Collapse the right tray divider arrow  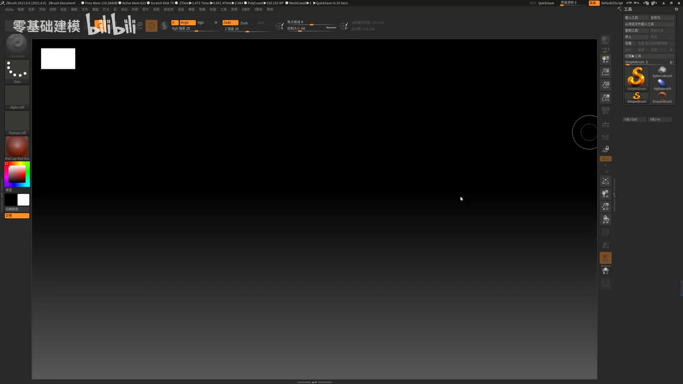[x=614, y=195]
